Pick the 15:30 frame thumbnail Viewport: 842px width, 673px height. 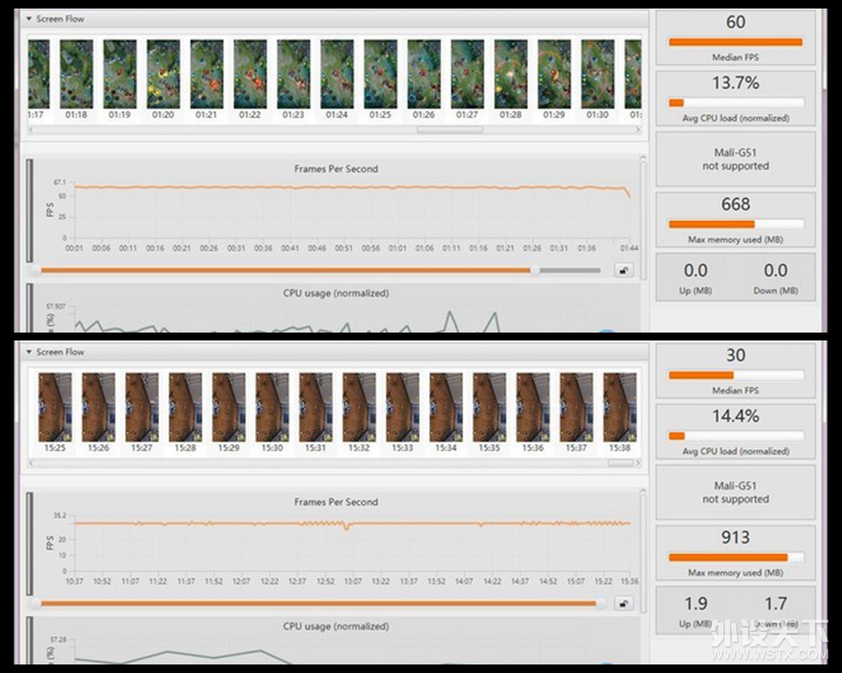point(273,407)
